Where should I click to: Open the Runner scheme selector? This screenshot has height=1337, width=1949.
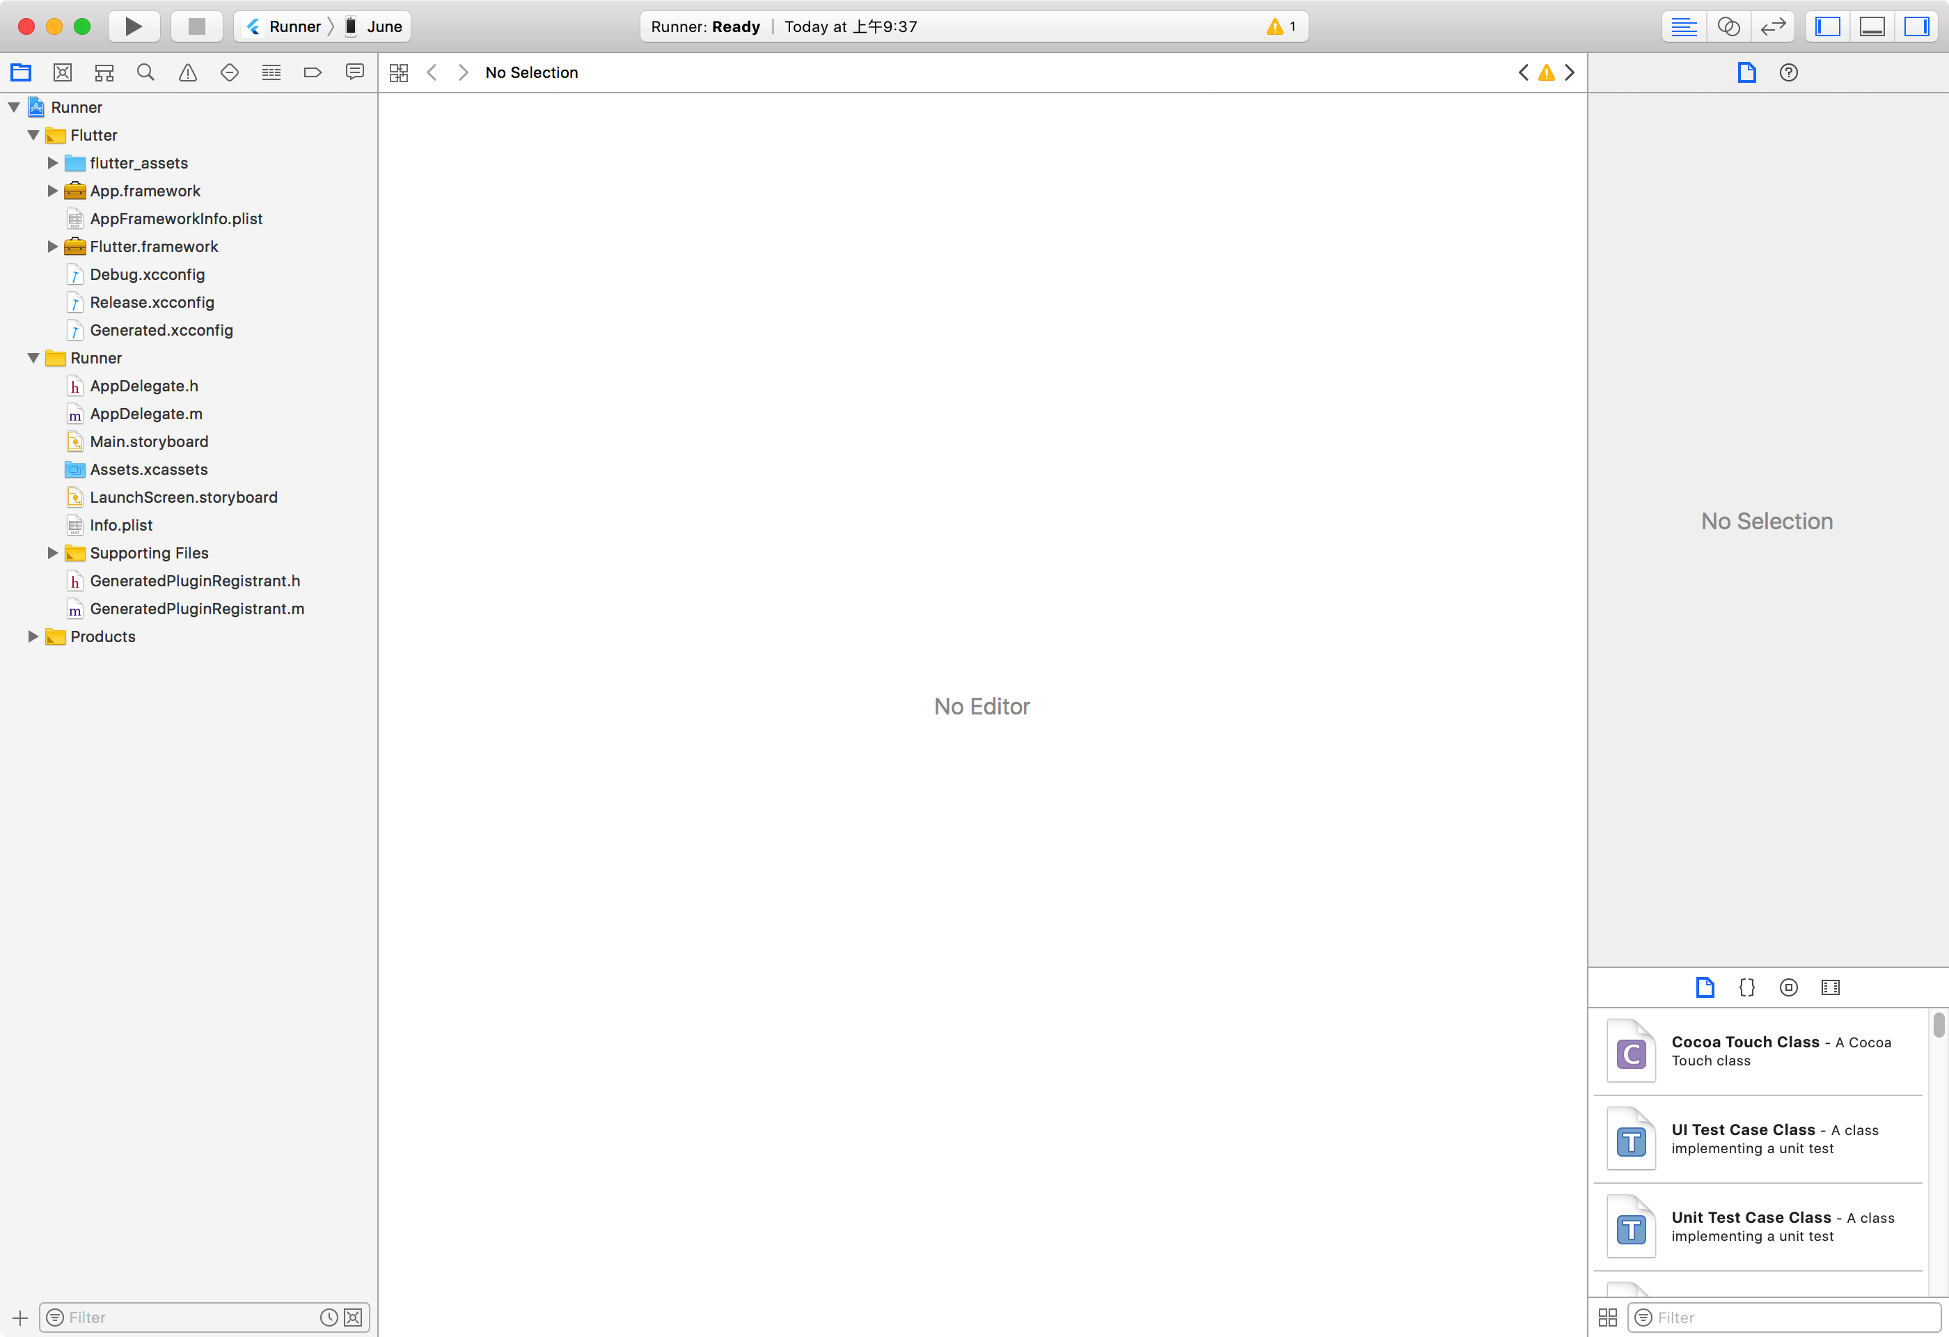tap(284, 26)
